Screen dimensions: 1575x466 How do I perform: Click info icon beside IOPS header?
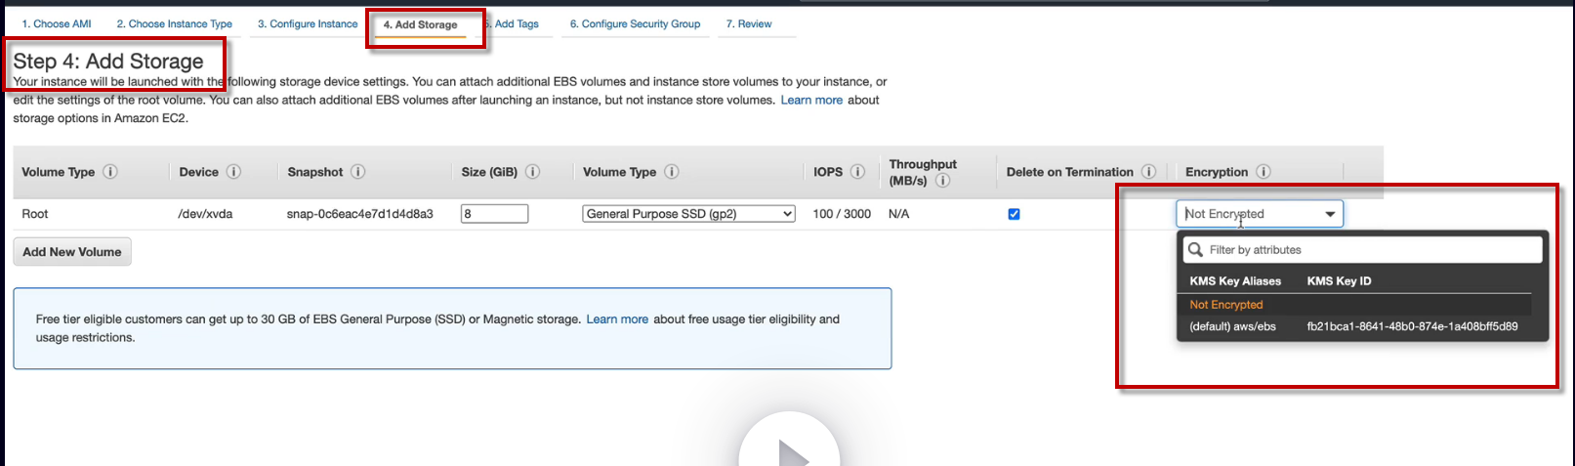coord(857,172)
